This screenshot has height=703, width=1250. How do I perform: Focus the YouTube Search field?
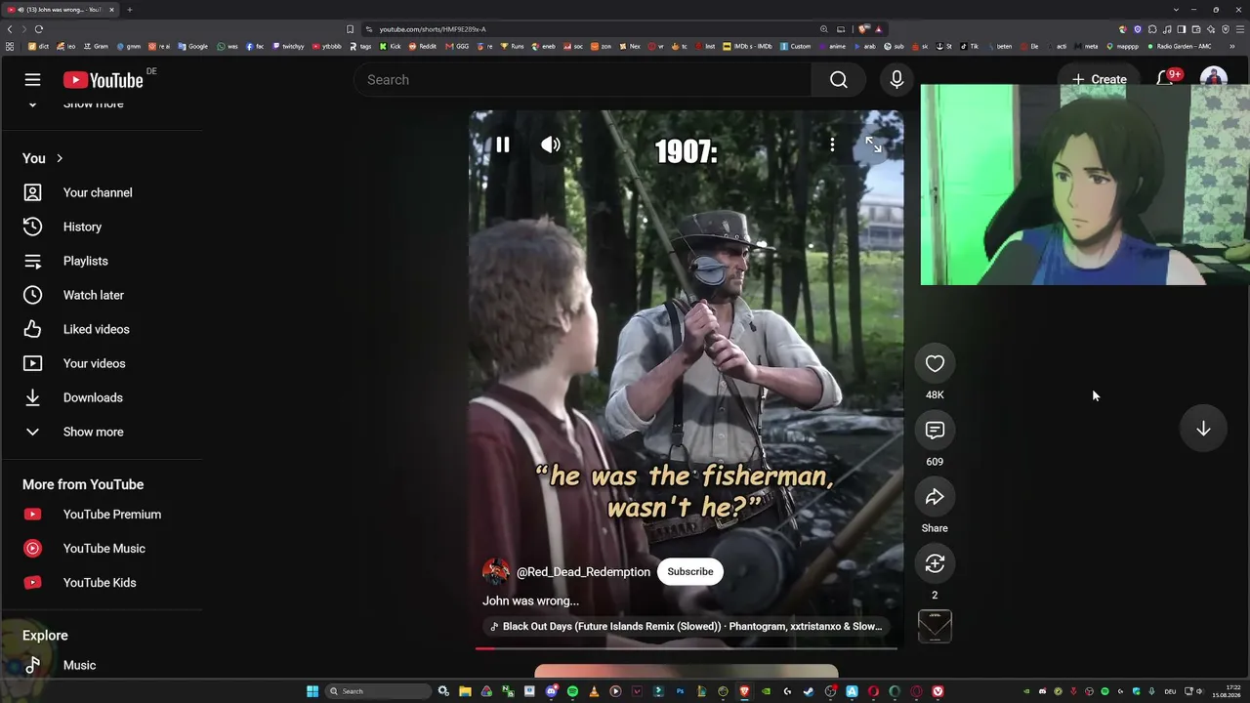pyautogui.click(x=582, y=80)
